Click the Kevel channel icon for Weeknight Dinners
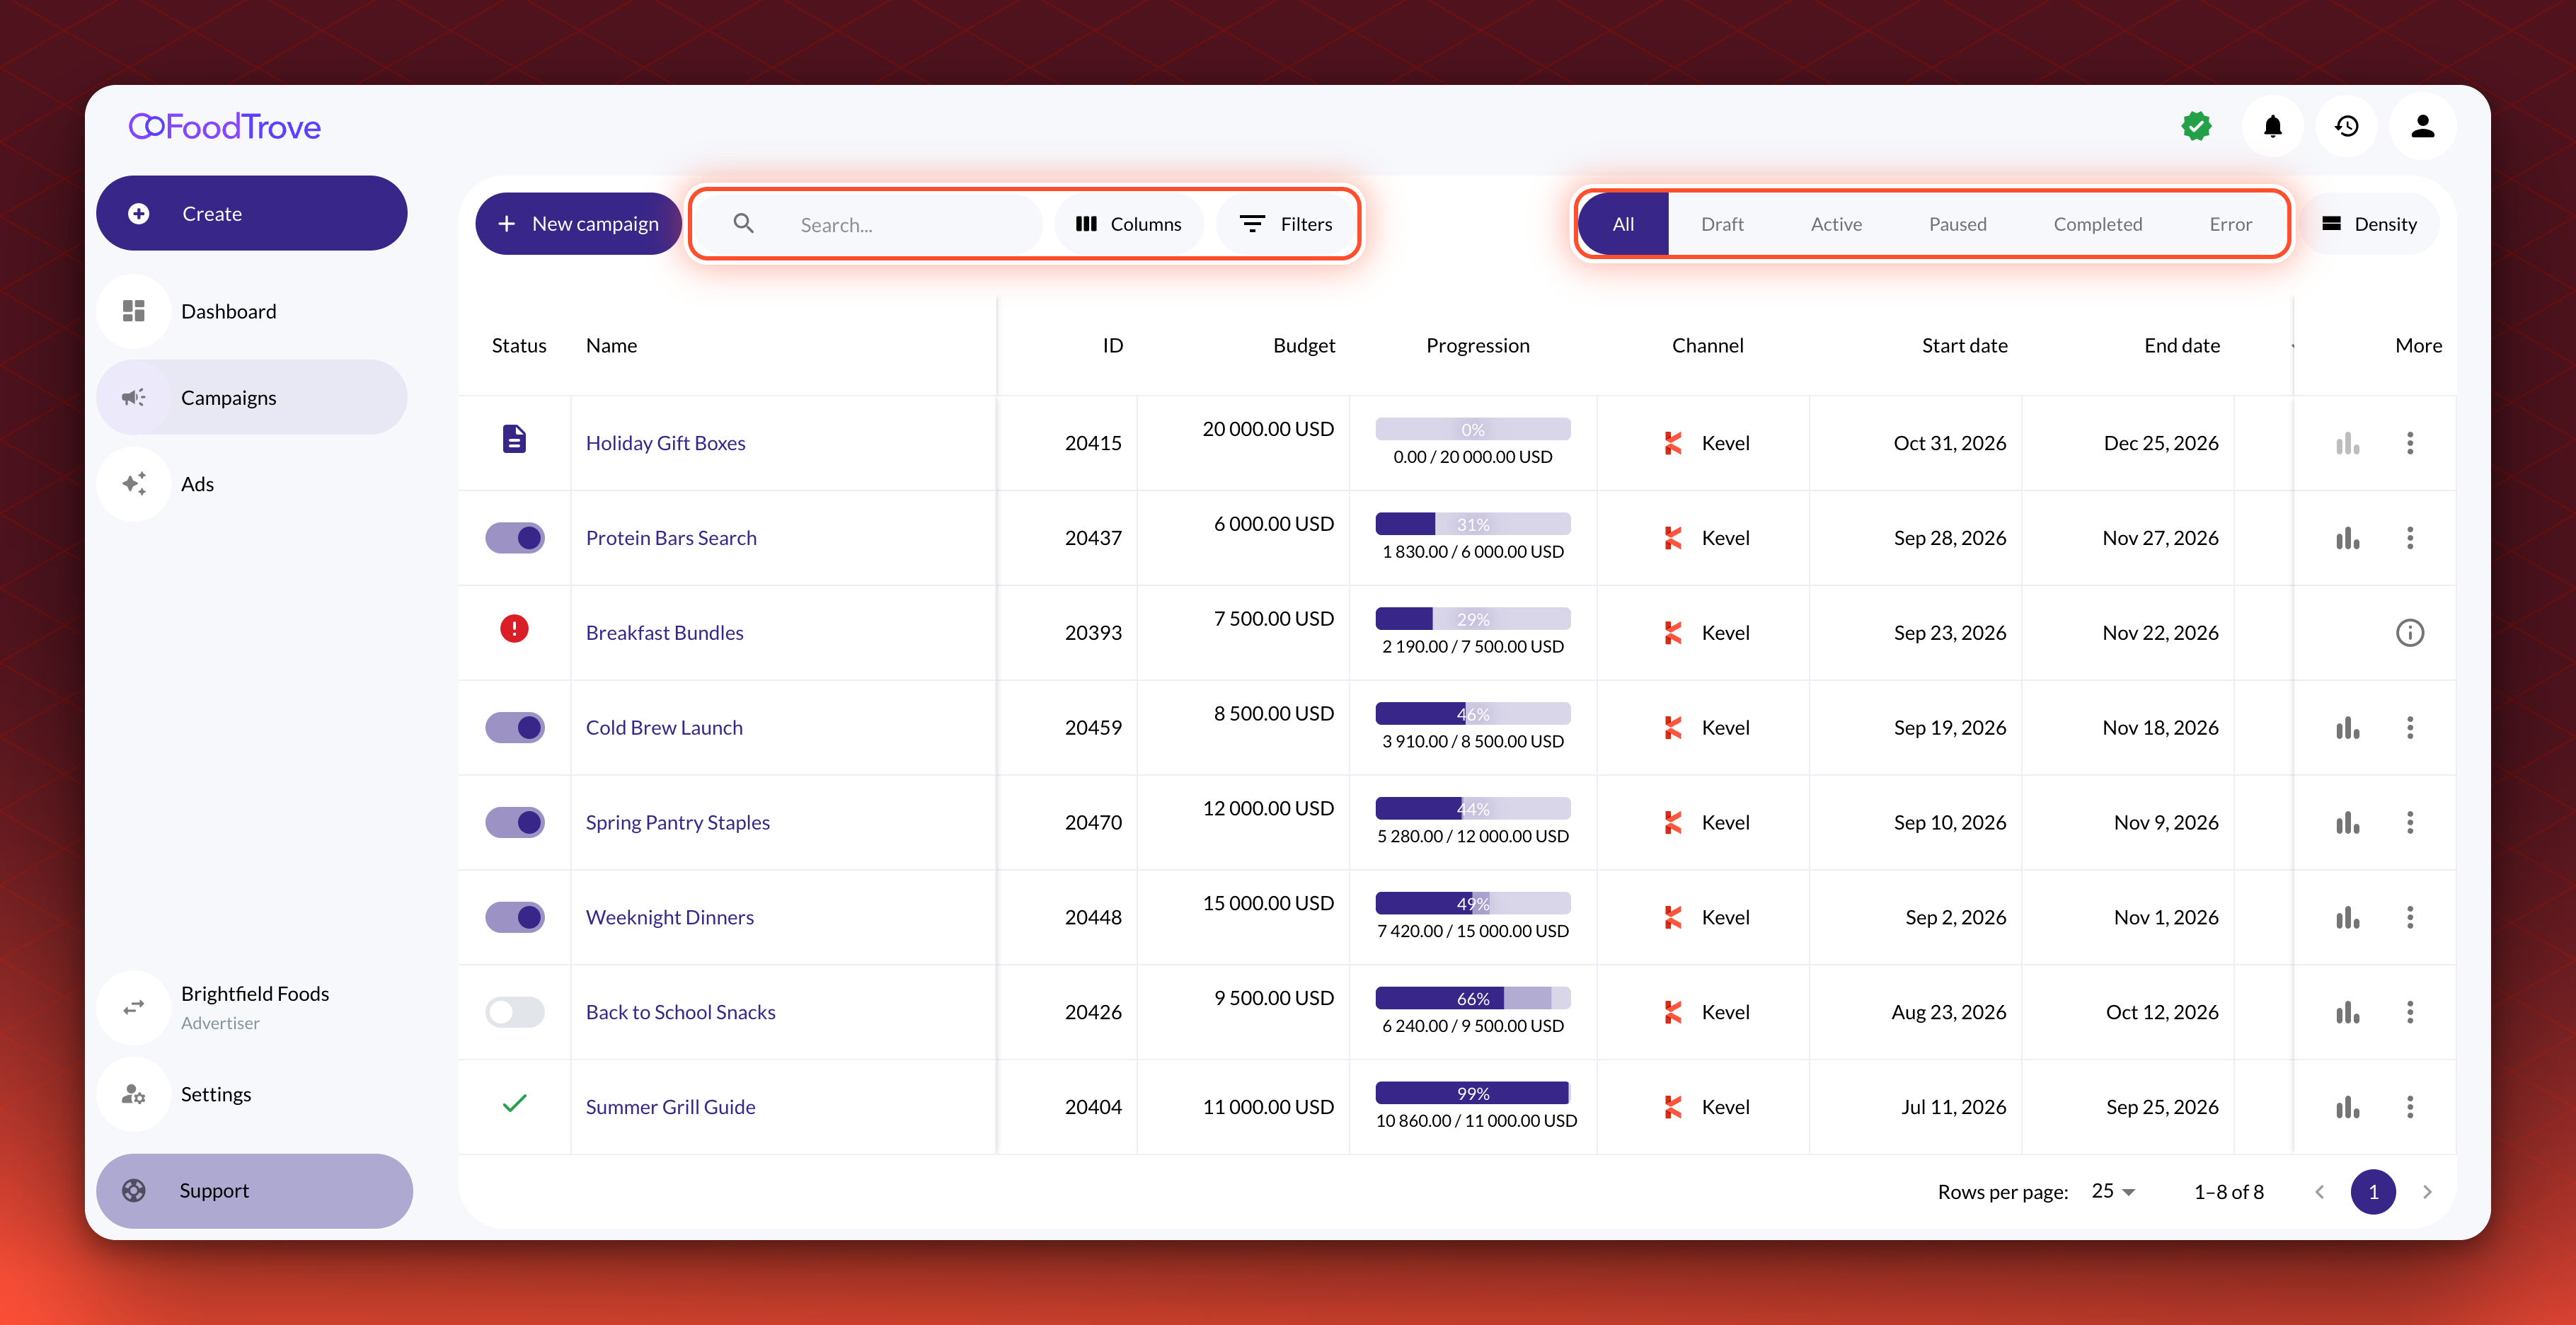2576x1325 pixels. [1673, 918]
